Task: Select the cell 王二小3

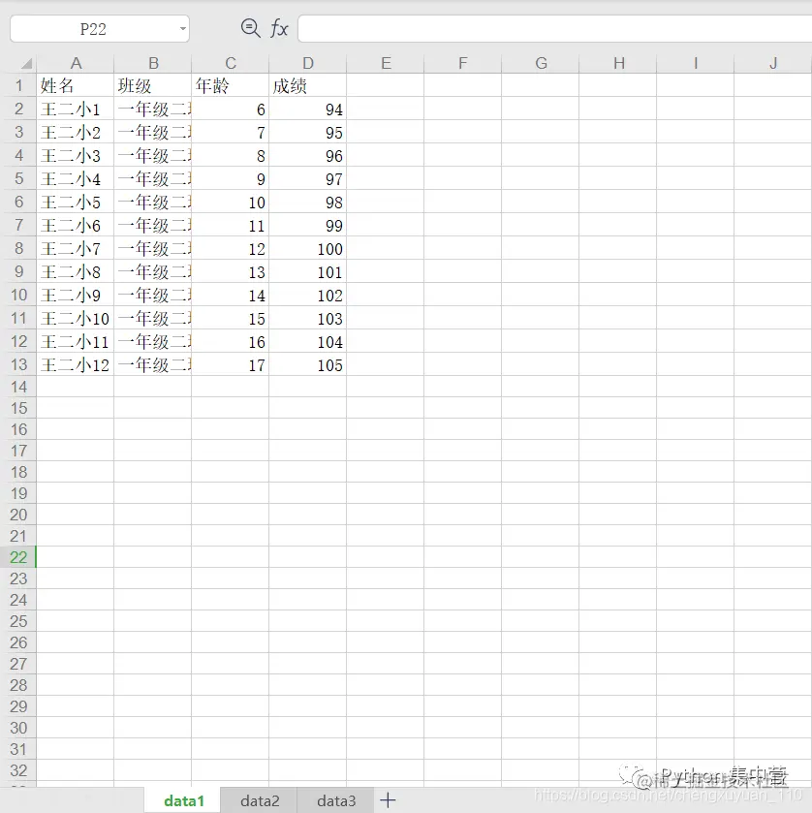Action: (x=76, y=156)
